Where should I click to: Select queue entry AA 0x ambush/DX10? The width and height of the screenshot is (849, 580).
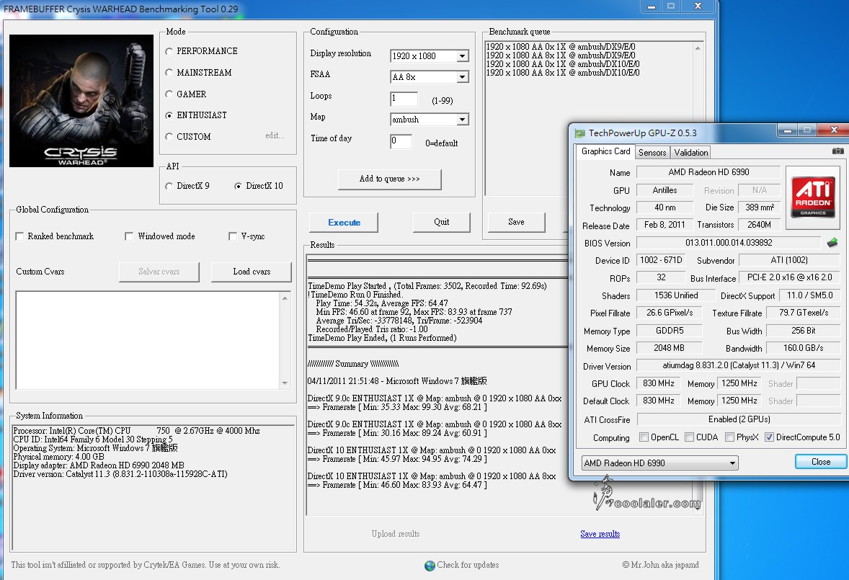coord(563,64)
